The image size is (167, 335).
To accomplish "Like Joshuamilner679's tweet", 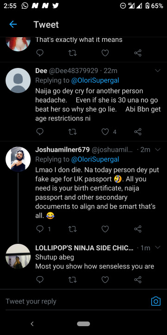I will click(105, 229).
